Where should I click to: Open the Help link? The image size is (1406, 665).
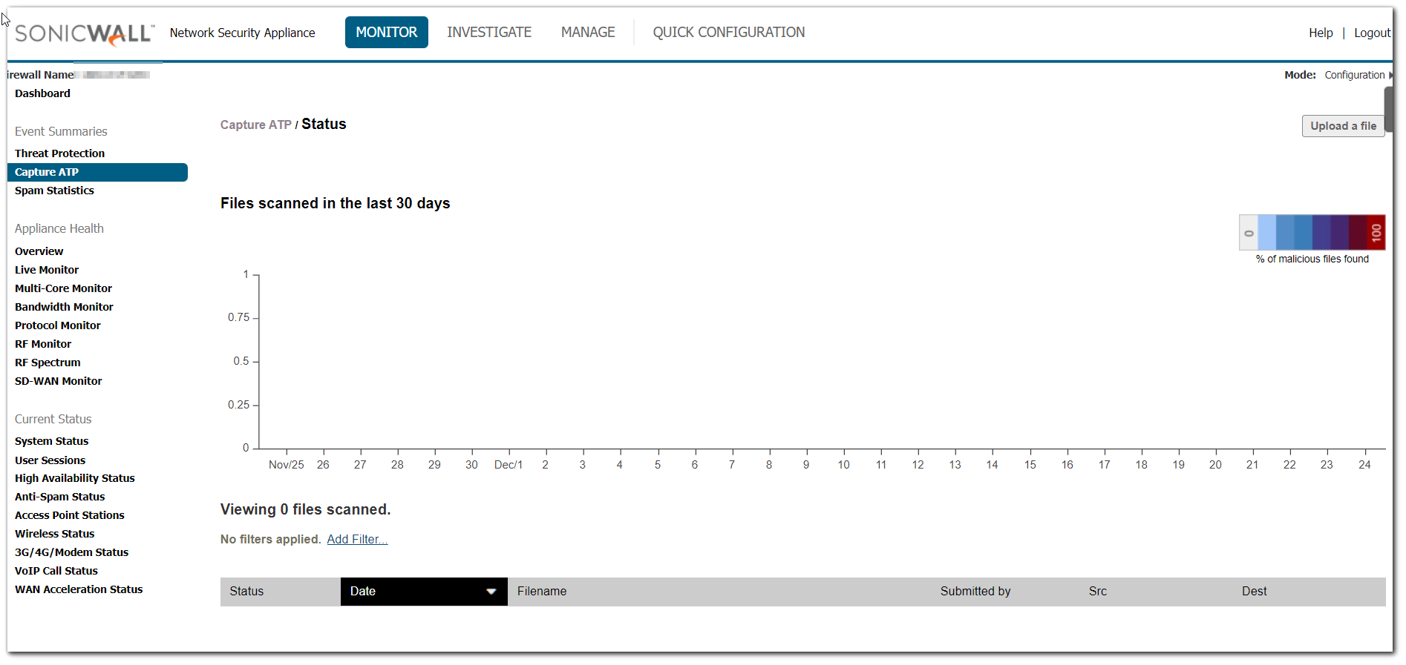click(1320, 33)
